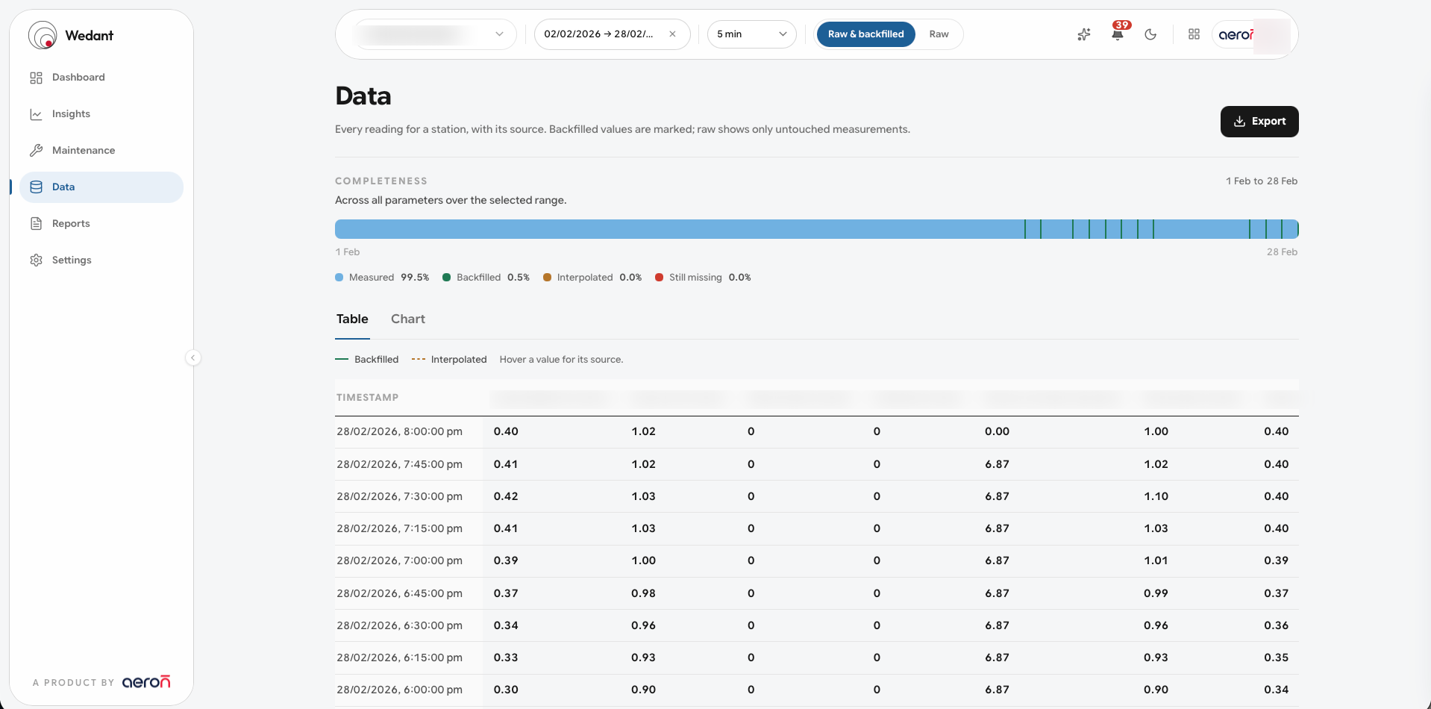Click the Settings gear icon
The image size is (1431, 709).
36,260
